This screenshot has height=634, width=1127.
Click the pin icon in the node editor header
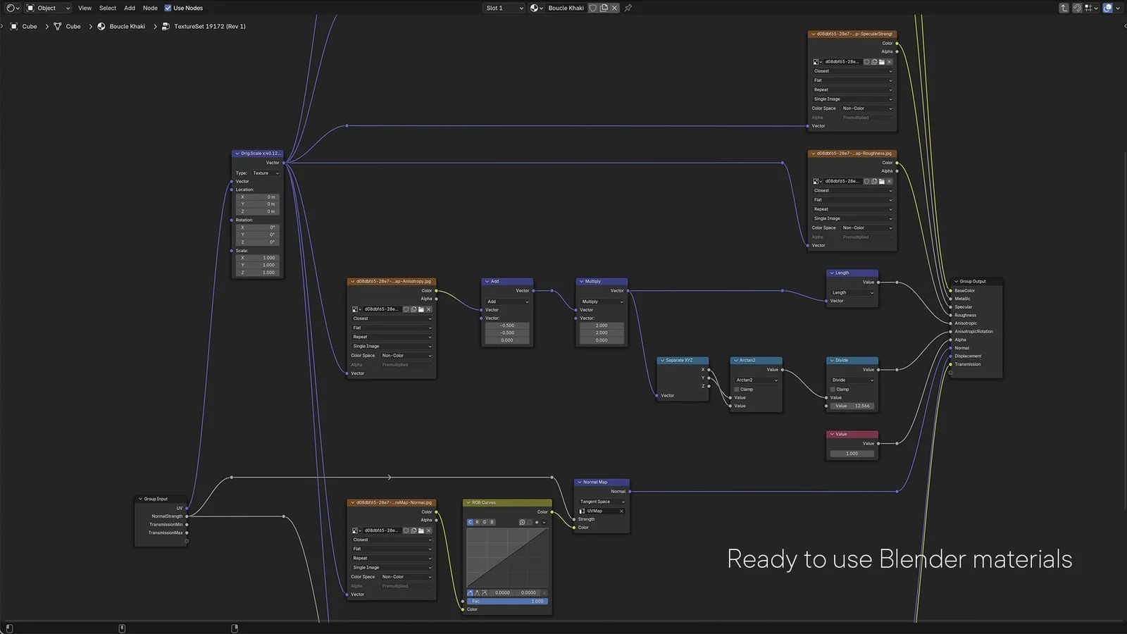point(627,8)
